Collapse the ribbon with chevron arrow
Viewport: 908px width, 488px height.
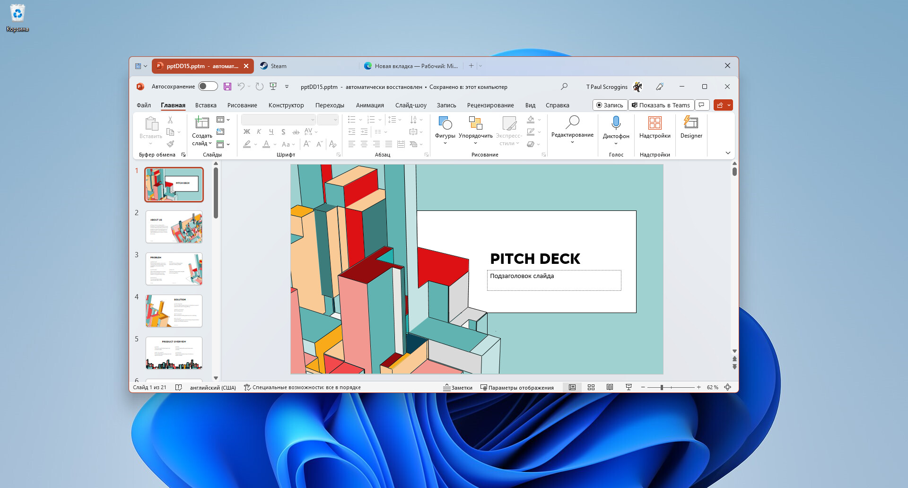click(728, 153)
